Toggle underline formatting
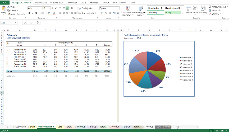Image resolution: width=229 pixels, height=132 pixels. point(36,13)
